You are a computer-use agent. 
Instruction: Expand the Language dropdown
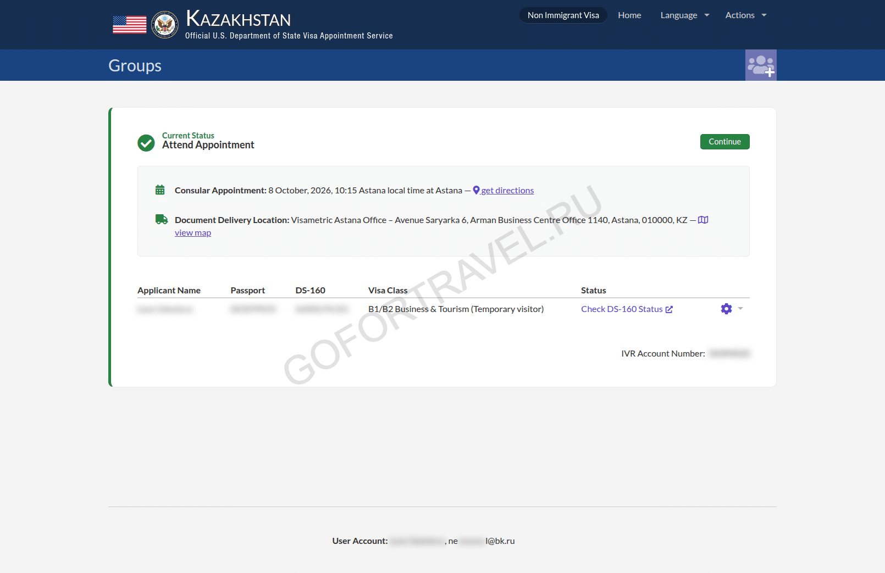pos(685,15)
